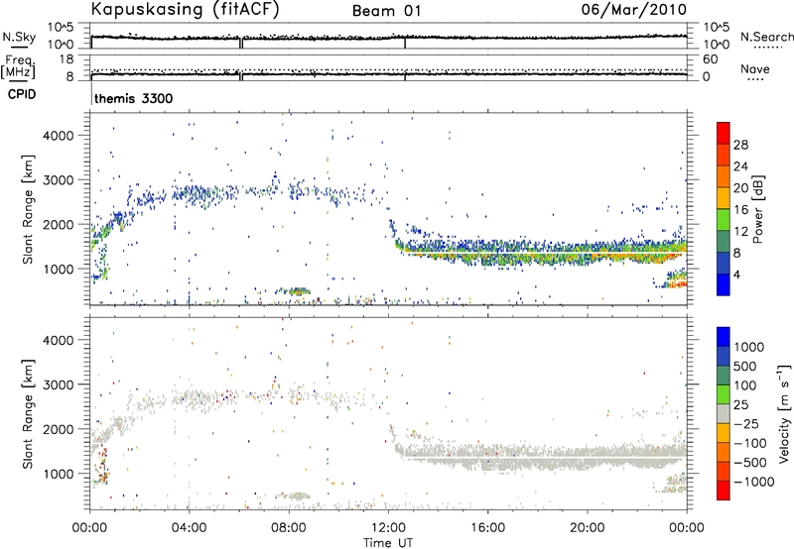Click the 500 velocity colorbar value
Image resolution: width=794 pixels, height=549 pixels.
coord(745,366)
